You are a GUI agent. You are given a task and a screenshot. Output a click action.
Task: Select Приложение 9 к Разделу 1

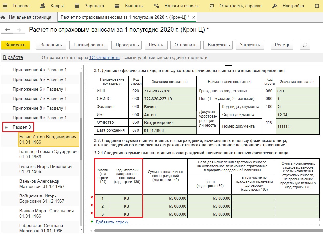pos(40,118)
